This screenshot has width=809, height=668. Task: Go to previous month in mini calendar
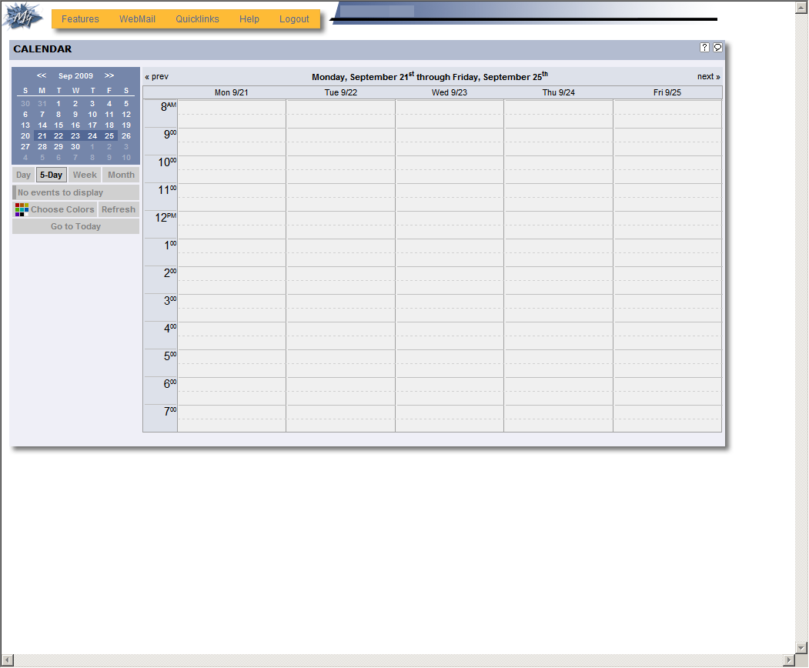[x=42, y=75]
